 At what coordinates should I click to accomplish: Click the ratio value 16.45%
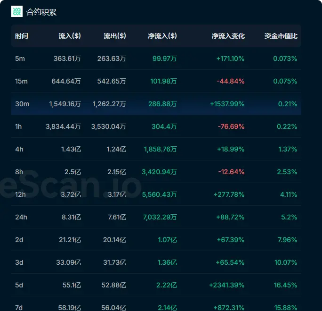(286, 285)
